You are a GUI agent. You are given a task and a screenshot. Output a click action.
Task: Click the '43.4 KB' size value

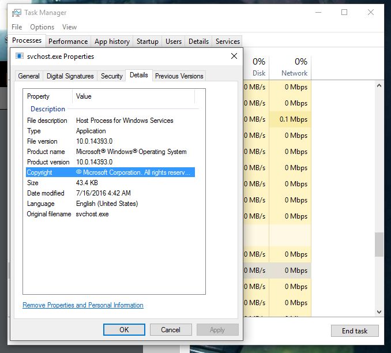pos(87,183)
